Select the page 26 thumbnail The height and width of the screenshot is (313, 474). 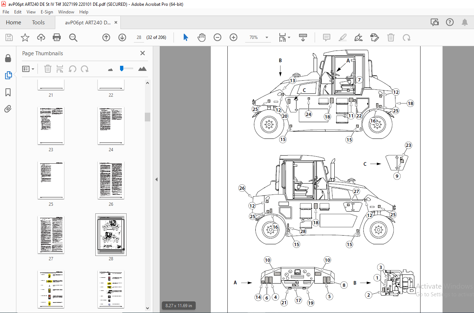click(111, 180)
